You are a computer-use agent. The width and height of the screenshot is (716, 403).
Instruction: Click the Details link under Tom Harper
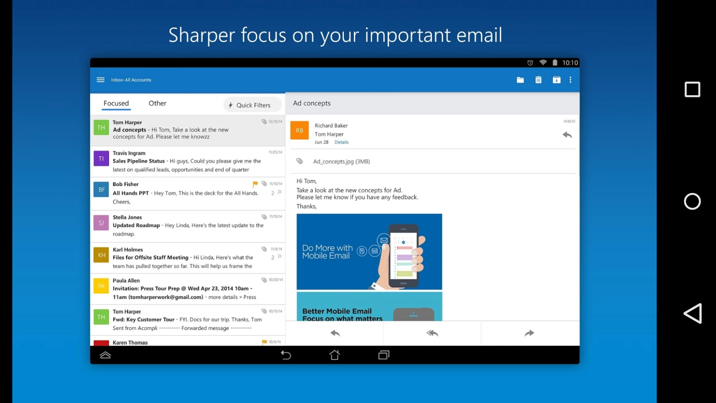(x=341, y=142)
